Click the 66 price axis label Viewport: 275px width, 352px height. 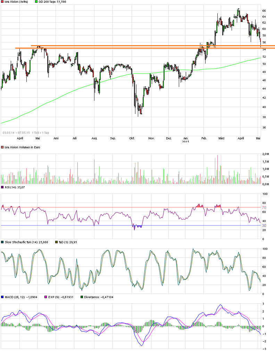point(264,11)
